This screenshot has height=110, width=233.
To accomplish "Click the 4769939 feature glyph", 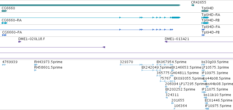I will (4, 65).
